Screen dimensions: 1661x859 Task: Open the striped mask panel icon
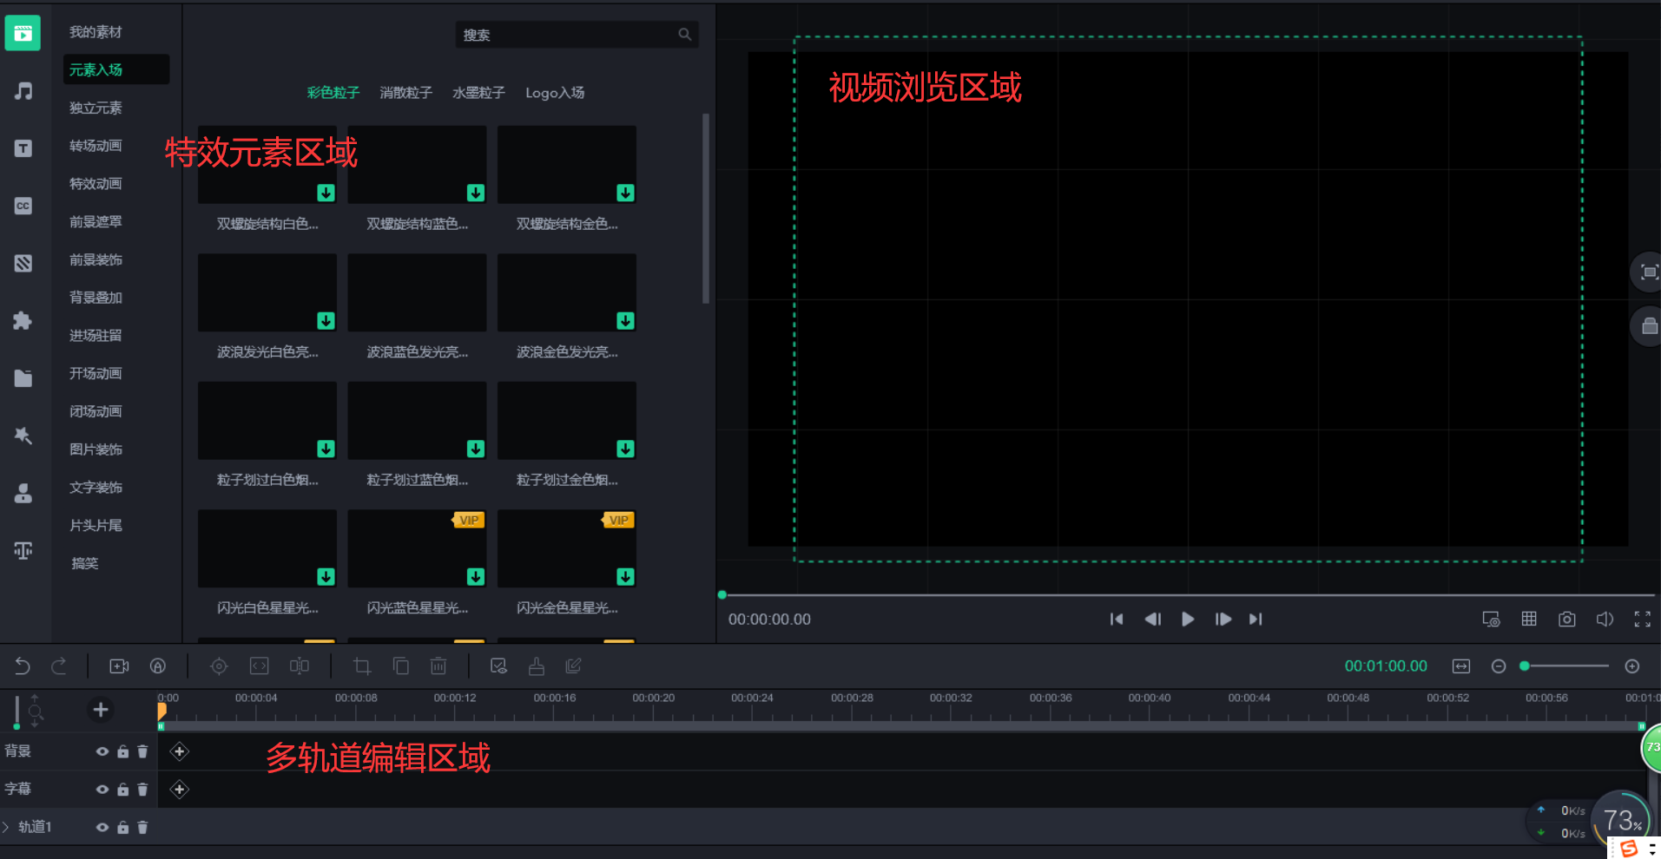[x=23, y=263]
